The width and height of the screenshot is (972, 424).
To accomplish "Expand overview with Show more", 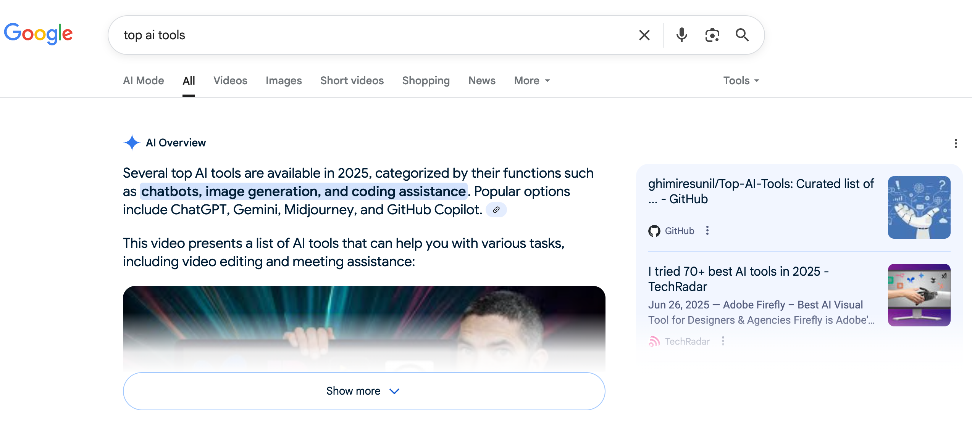I will 364,391.
